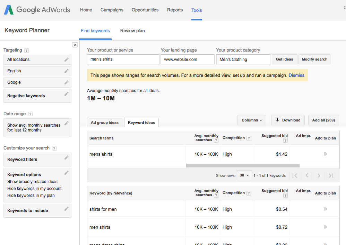Viewport: 346px width, 245px height.
Task: Download the keyword ideas
Action: (288, 120)
